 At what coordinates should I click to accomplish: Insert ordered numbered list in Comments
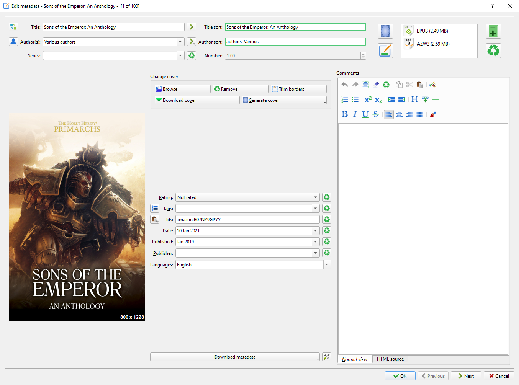(345, 100)
